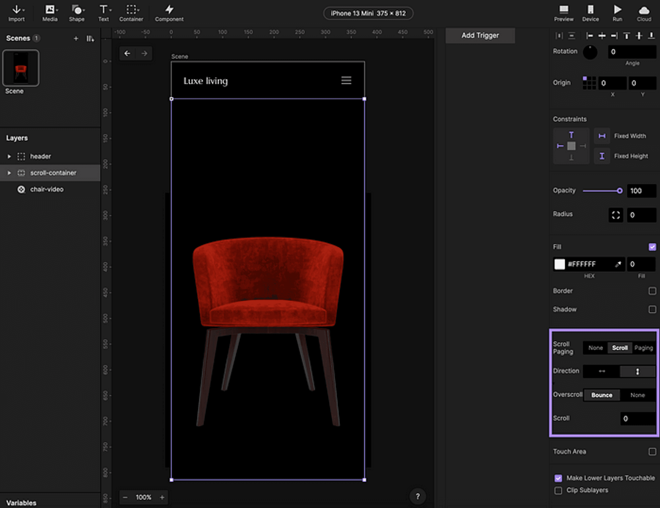Image resolution: width=660 pixels, height=508 pixels.
Task: Insert a Container from the toolbar
Action: click(131, 13)
